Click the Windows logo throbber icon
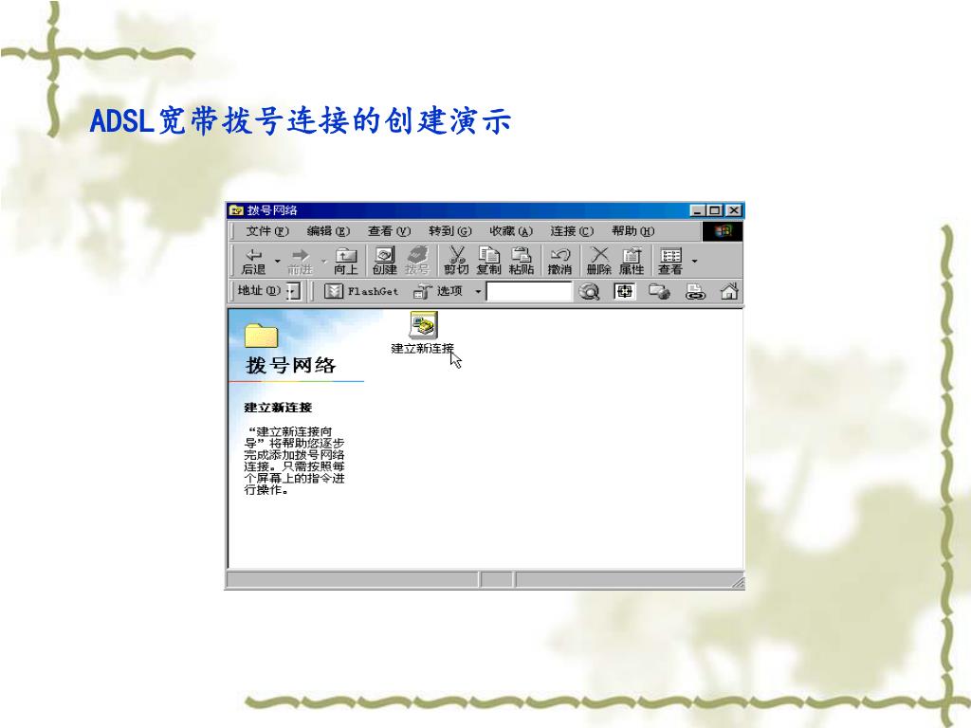The height and width of the screenshot is (728, 971). [x=722, y=231]
